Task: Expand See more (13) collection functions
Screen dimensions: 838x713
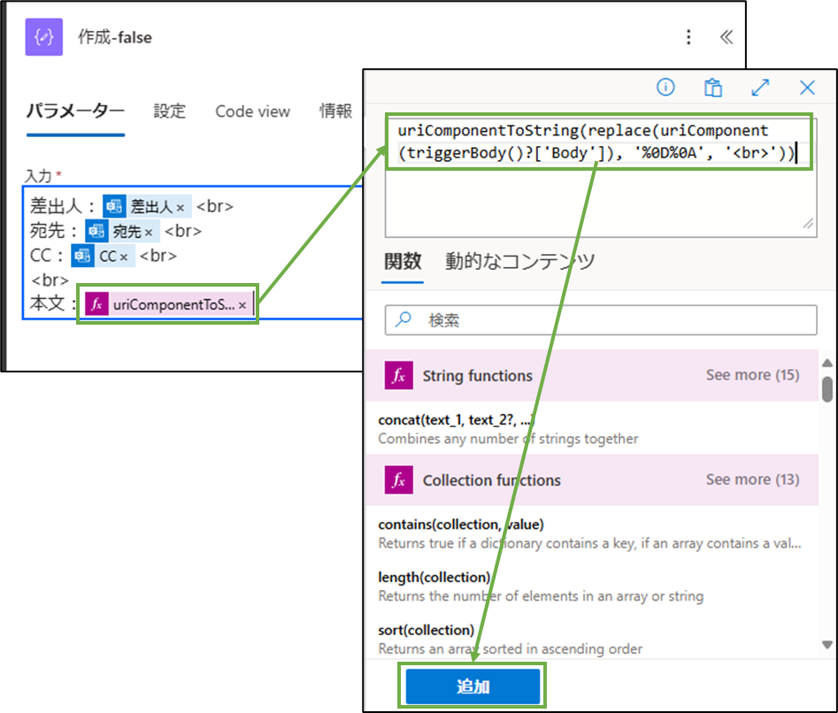Action: 752,479
